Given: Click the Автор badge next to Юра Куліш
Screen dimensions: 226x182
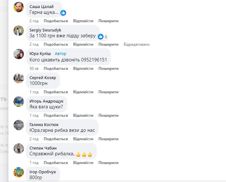Looking at the screenshot, I should (x=61, y=54).
